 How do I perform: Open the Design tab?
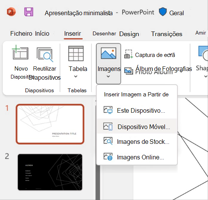[129, 34]
